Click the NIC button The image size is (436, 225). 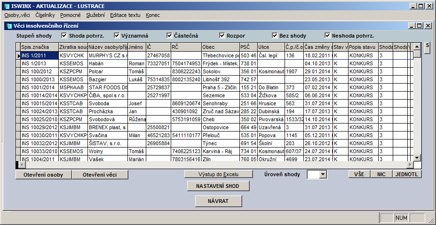[x=381, y=174]
